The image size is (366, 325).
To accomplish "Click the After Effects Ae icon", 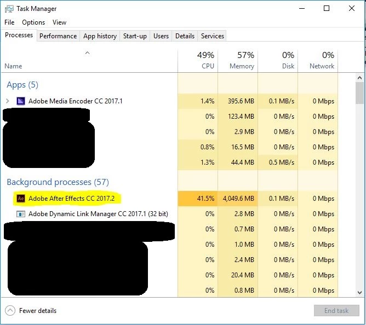I will click(x=21, y=199).
